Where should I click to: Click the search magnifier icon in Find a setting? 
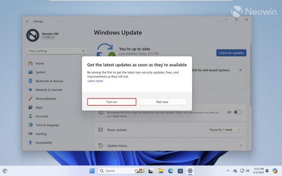[x=83, y=51]
